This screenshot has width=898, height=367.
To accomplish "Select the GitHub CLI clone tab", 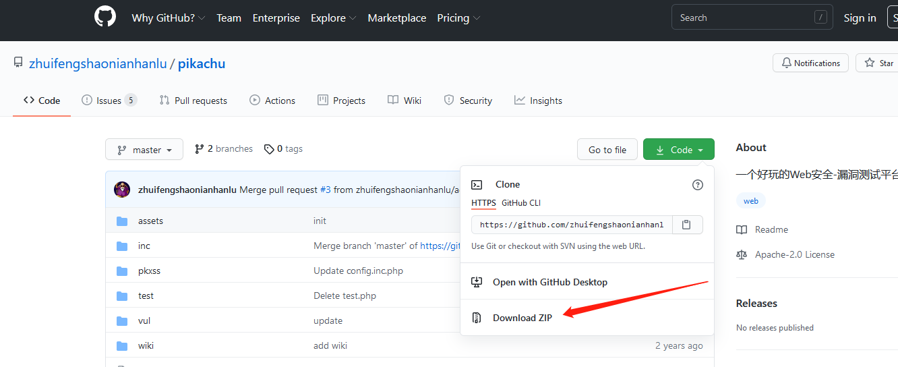I will pos(521,203).
